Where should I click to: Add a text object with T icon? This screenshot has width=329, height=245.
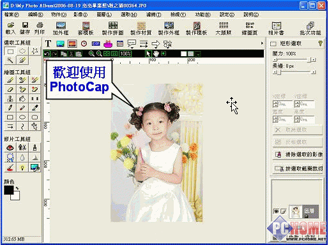coord(48,44)
